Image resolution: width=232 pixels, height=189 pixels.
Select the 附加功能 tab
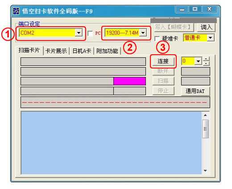[107, 51]
